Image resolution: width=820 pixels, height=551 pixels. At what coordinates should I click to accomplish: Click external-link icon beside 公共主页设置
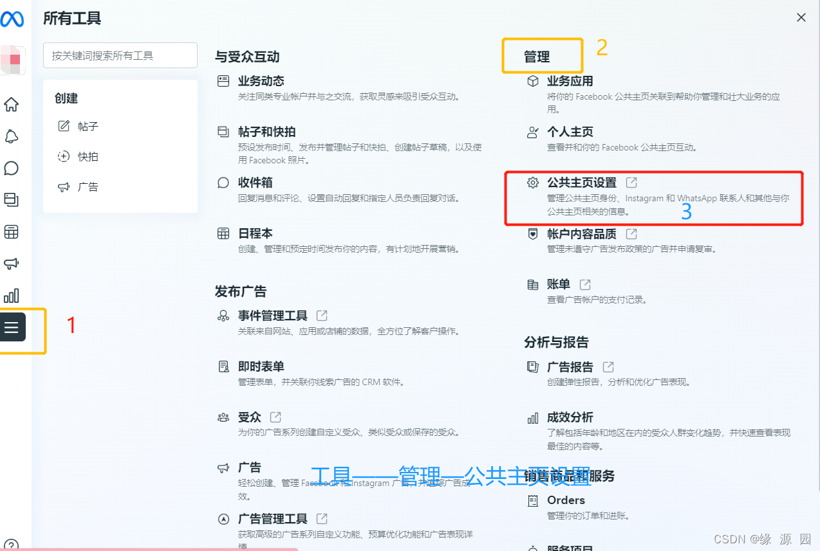point(631,183)
